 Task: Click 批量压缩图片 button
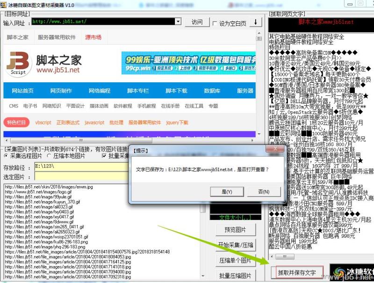tap(235, 276)
